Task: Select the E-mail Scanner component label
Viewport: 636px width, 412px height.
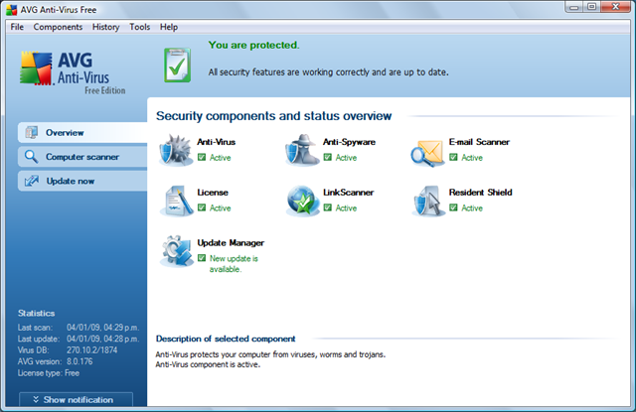Action: click(479, 142)
